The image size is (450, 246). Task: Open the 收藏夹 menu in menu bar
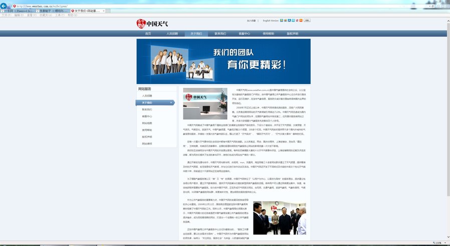(46, 15)
